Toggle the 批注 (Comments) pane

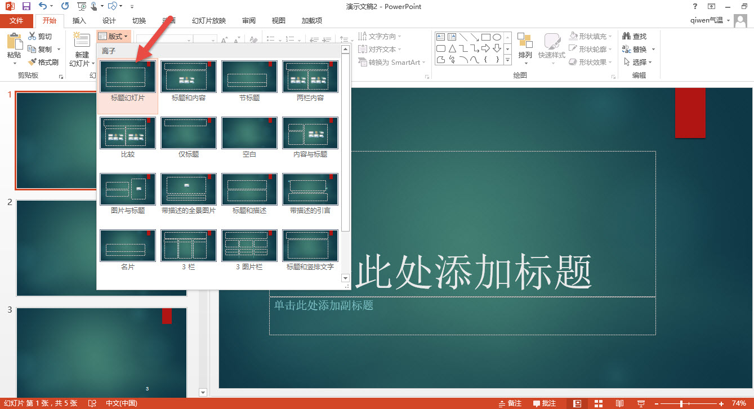pos(544,403)
